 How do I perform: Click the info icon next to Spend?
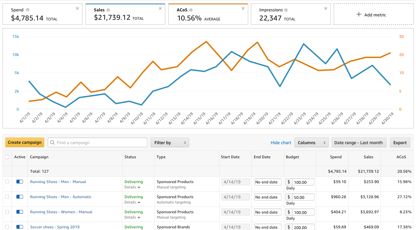(28, 10)
